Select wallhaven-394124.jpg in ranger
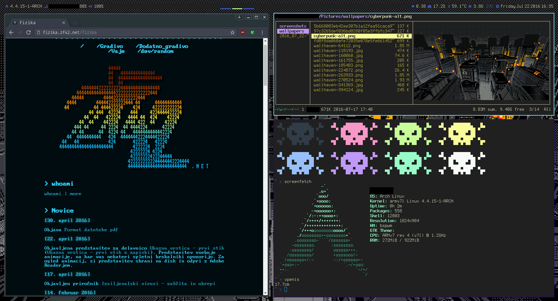This screenshot has width=558, height=301. [x=361, y=90]
